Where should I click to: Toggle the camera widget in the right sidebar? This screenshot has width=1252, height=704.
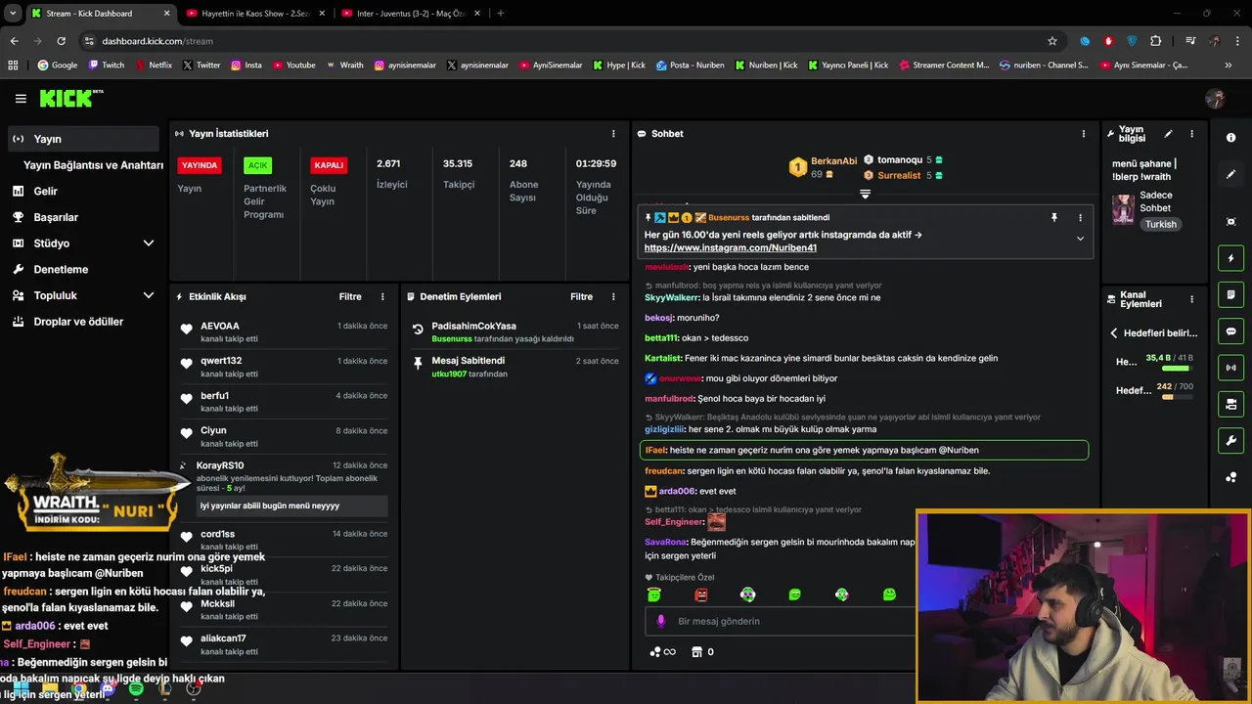click(1230, 404)
